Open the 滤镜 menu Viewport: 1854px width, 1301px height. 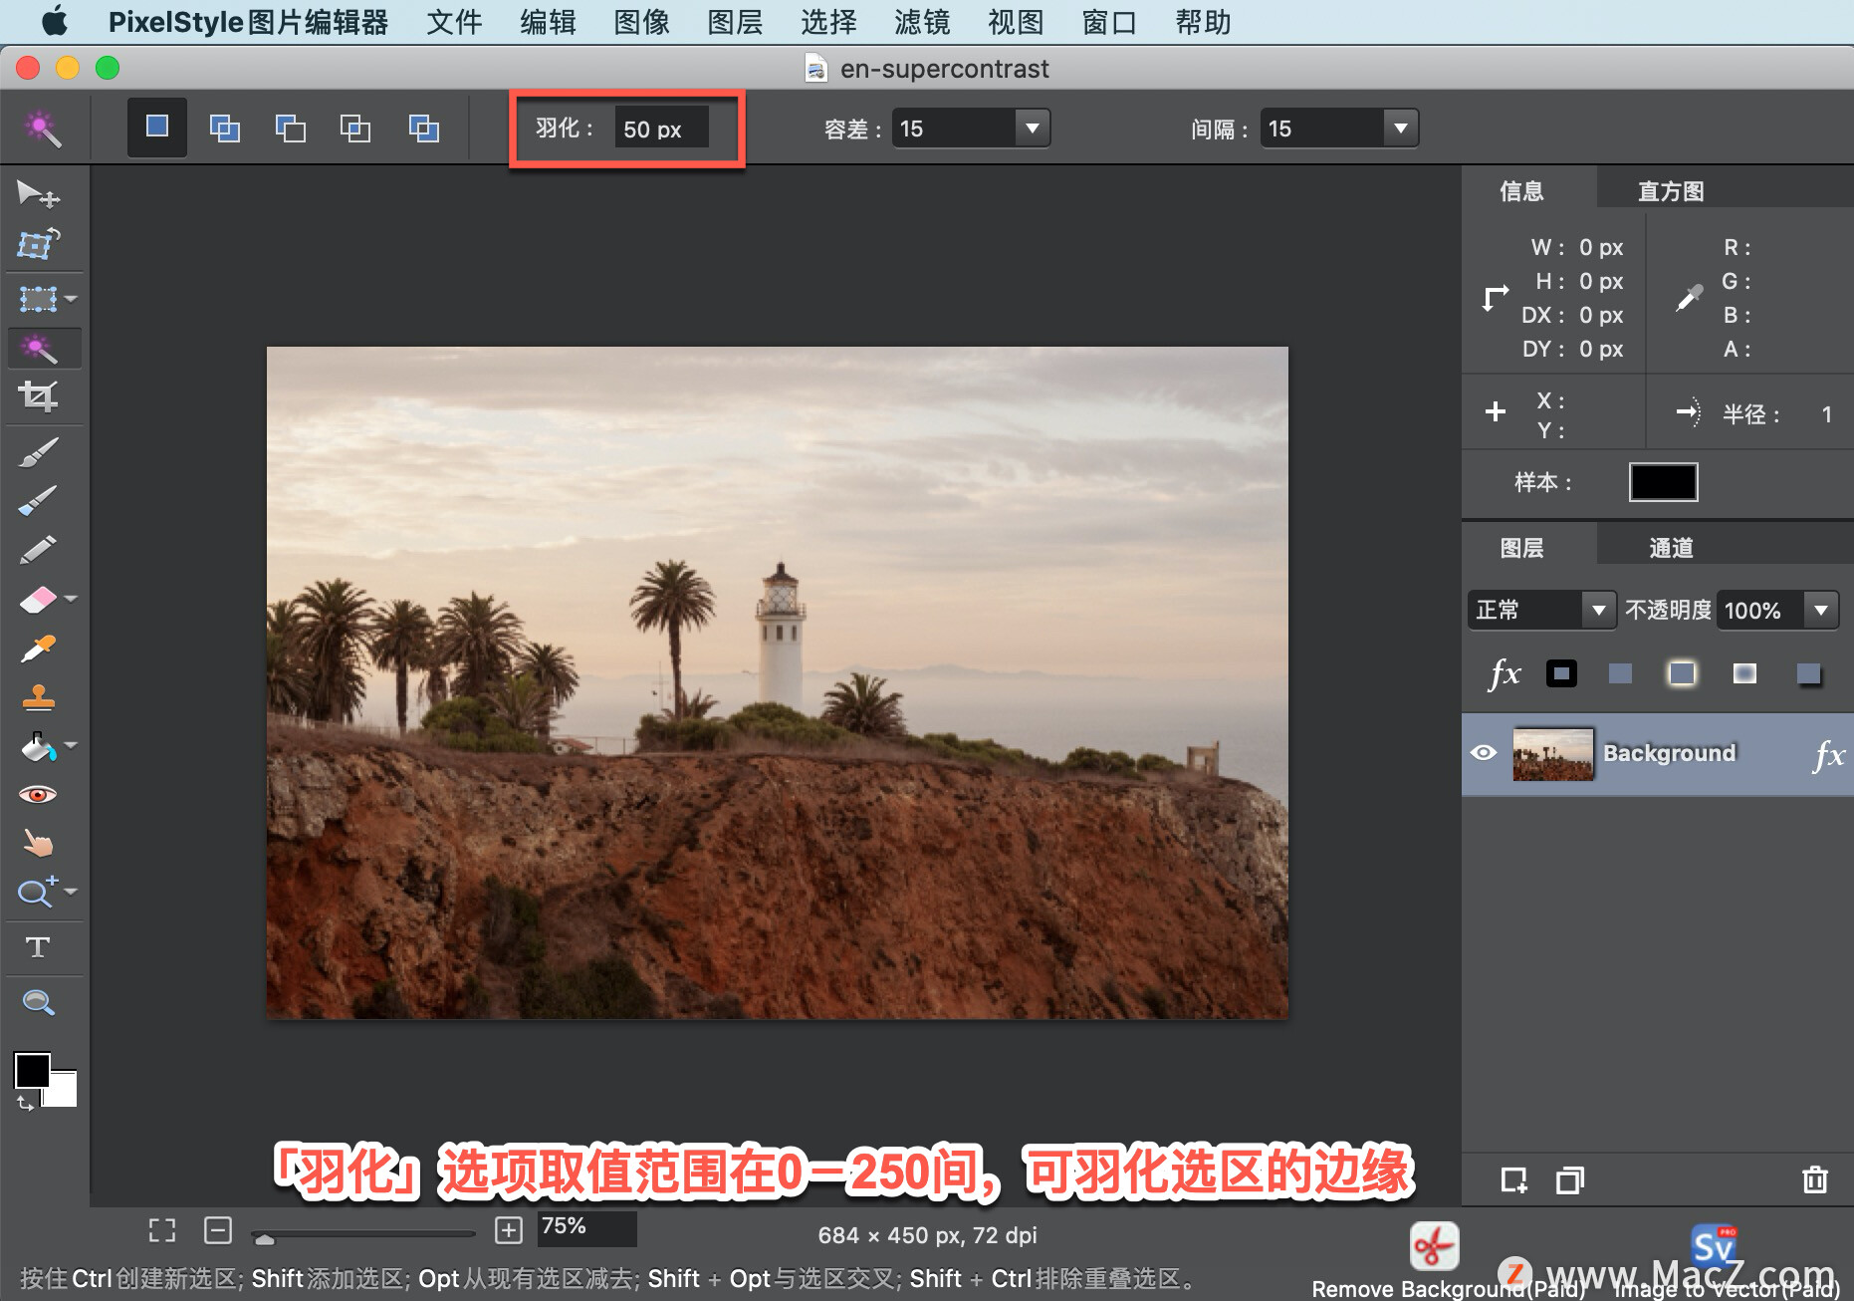click(921, 22)
